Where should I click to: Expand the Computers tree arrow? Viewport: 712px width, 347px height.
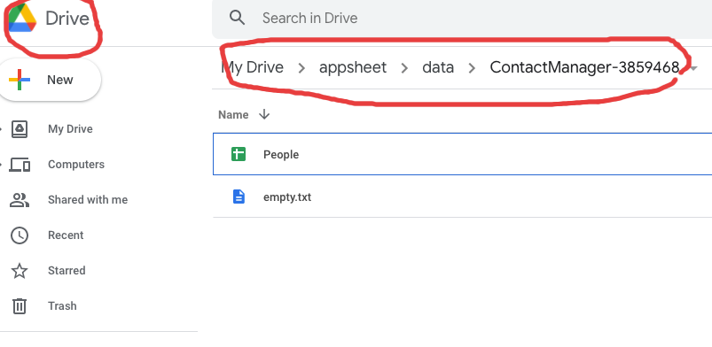pos(1,164)
